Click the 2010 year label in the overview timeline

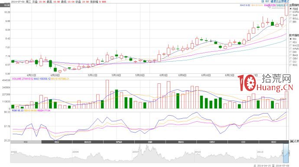(x=198, y=152)
